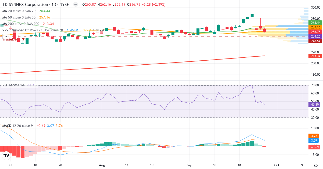The width and height of the screenshot is (323, 169).
Task: Click the purple 46.19 RSI axis tag
Action: point(315,104)
